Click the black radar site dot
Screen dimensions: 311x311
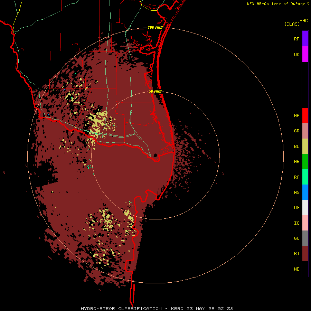coord(155,155)
